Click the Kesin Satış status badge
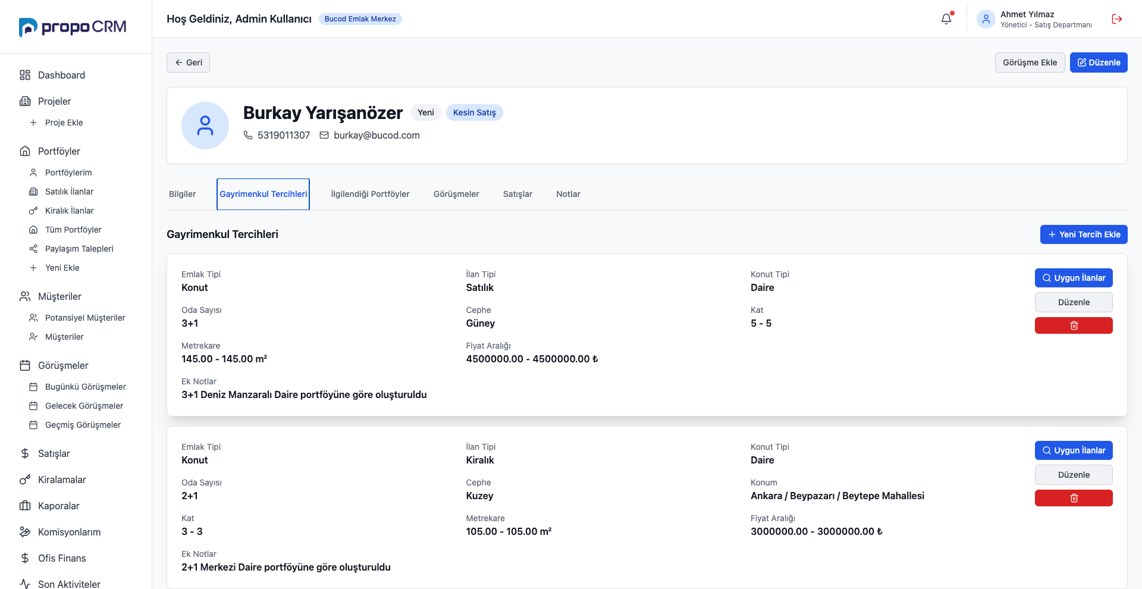The width and height of the screenshot is (1142, 589). tap(475, 112)
